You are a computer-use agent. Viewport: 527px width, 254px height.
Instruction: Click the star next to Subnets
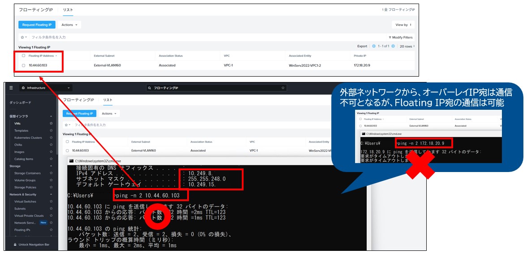(x=51, y=208)
